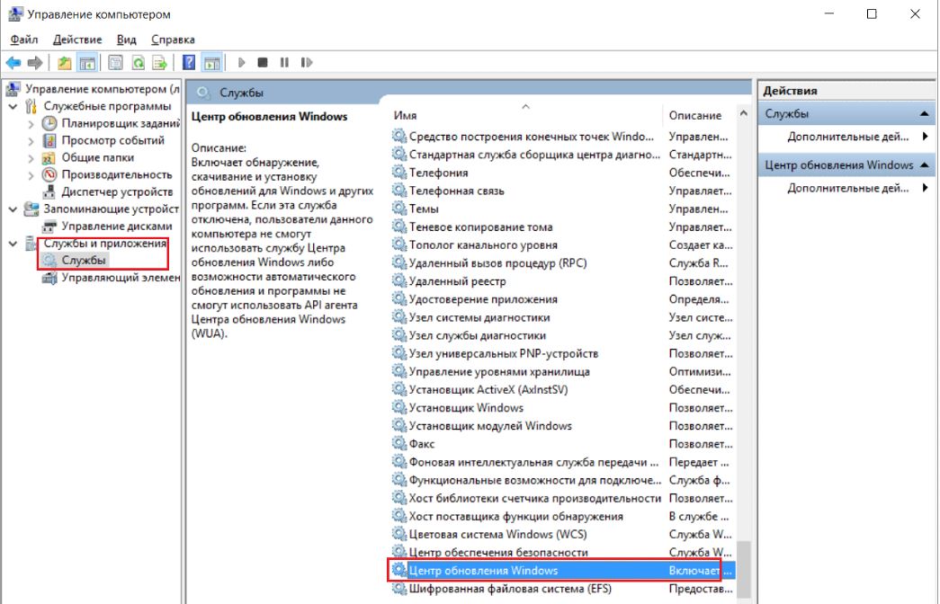Click the services list vertical scrollbar thumb
This screenshot has height=604, width=940.
click(x=743, y=569)
